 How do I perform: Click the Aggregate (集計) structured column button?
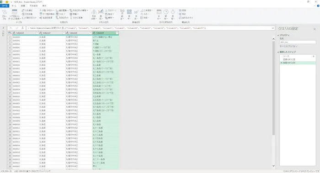click(x=182, y=14)
